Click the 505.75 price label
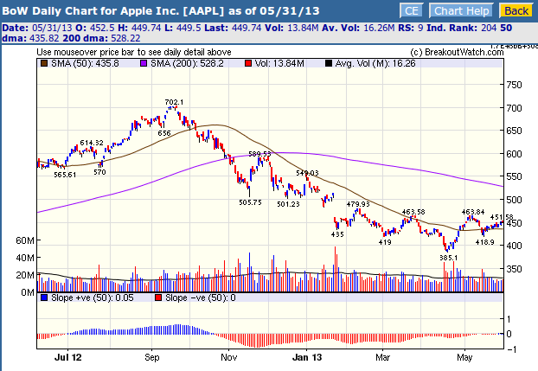 [250, 202]
